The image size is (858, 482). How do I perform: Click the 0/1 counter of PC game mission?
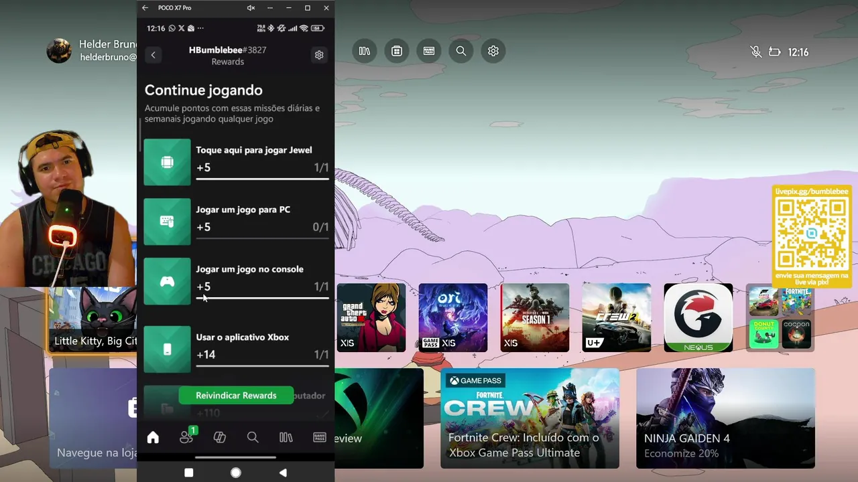[x=320, y=227]
